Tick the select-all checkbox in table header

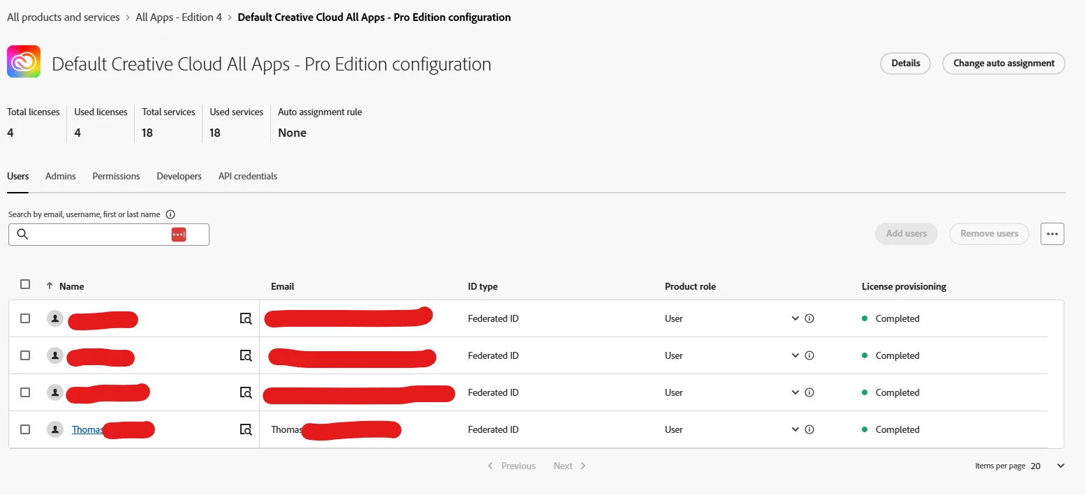(25, 284)
